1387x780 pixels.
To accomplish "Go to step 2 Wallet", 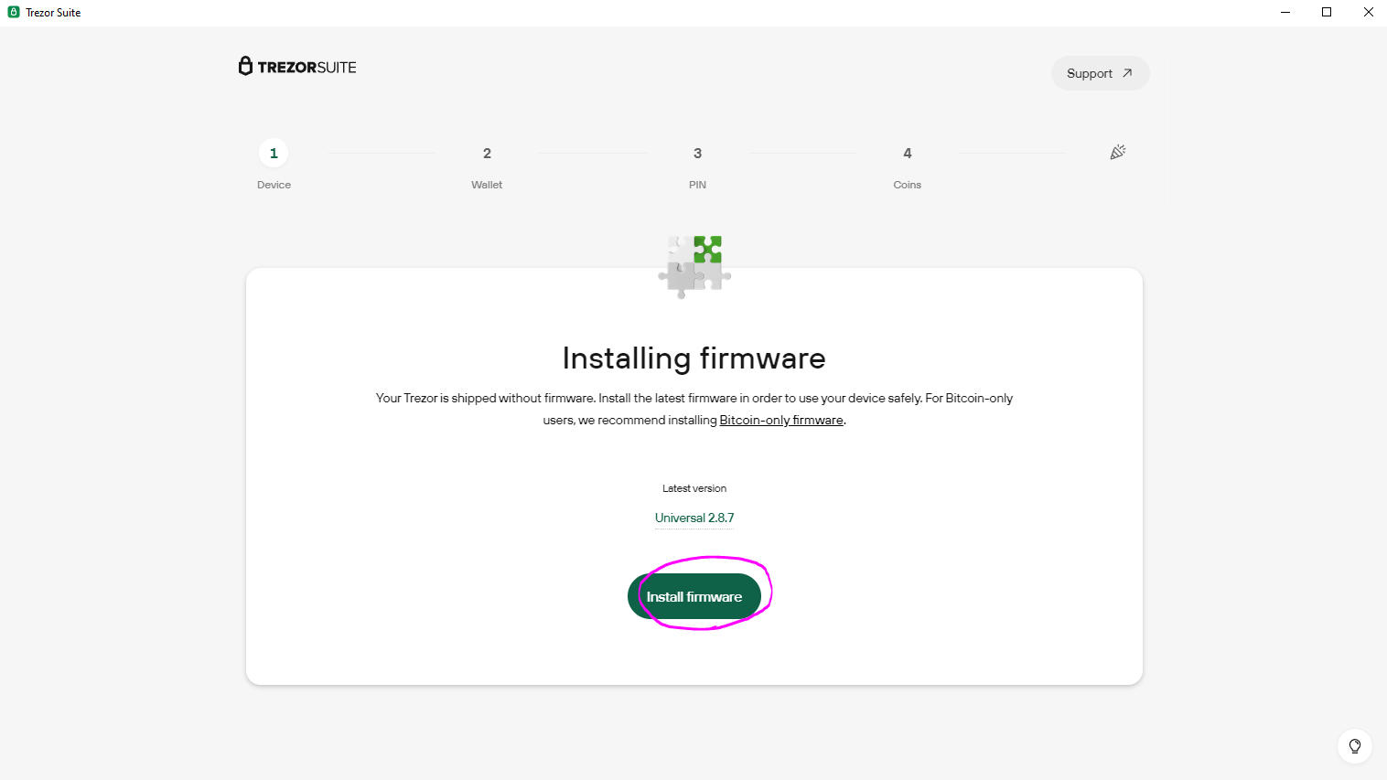I will click(487, 154).
